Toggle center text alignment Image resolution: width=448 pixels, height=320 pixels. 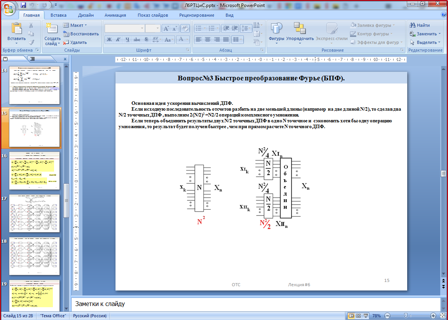click(208, 40)
